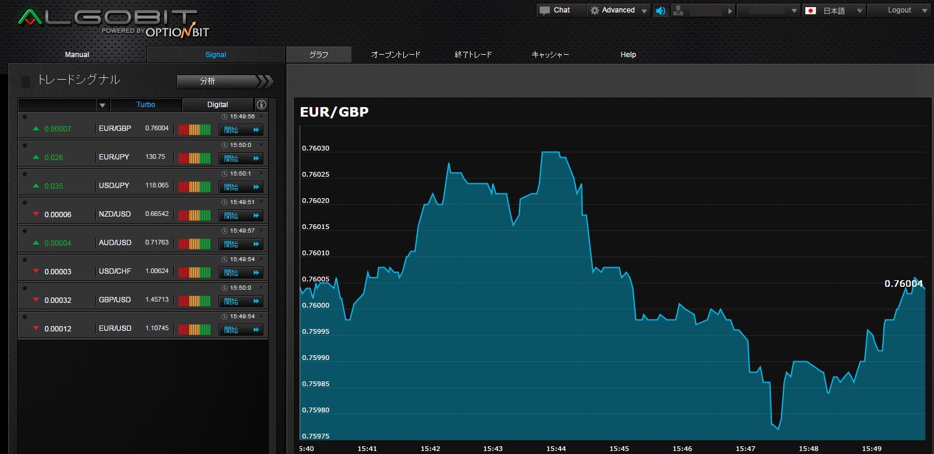
Task: Click the Algobit logo
Action: [x=113, y=23]
